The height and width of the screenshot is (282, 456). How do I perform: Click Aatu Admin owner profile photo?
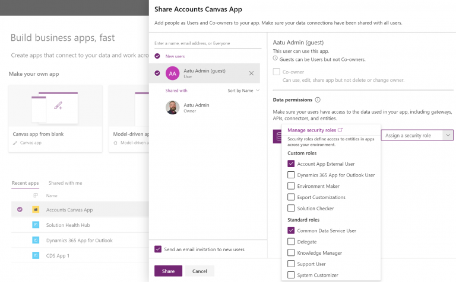click(x=172, y=108)
